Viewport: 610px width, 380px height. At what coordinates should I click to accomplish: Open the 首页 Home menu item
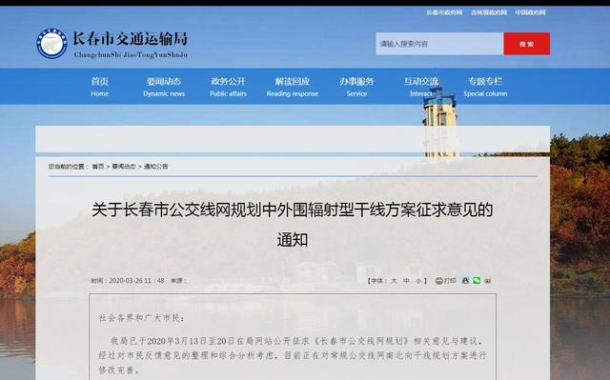coord(99,87)
